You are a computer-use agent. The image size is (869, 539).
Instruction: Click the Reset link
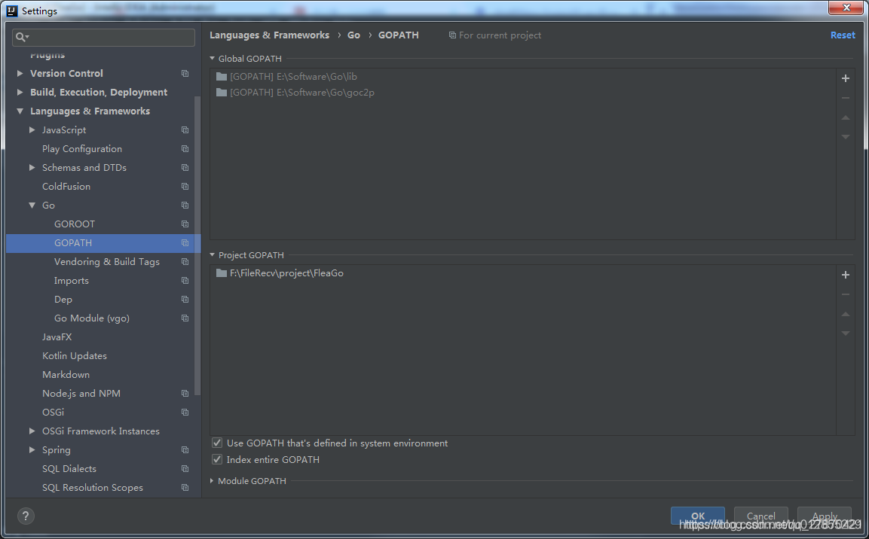[843, 35]
